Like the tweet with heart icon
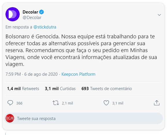The image size is (167, 135). (106, 103)
